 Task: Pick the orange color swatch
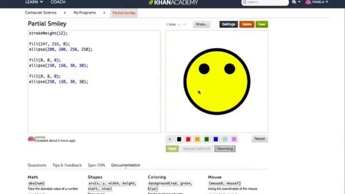[197, 139]
